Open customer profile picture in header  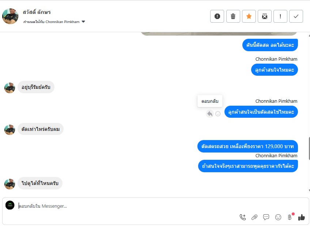point(10,16)
